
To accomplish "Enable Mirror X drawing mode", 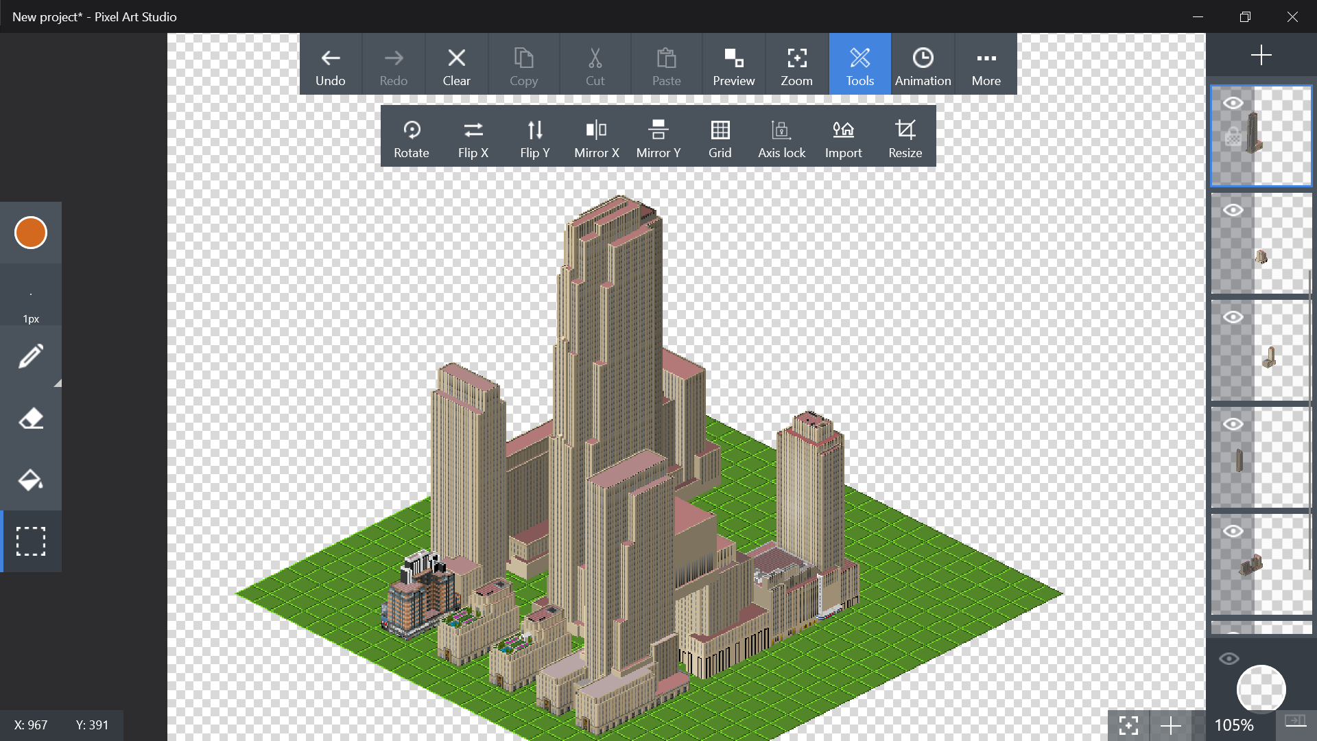I will (597, 137).
